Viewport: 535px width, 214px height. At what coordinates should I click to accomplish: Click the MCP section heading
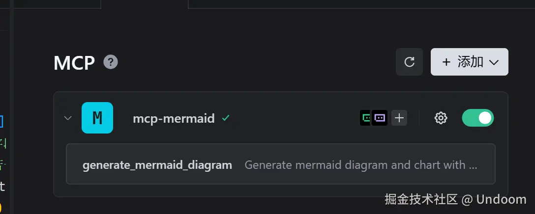click(x=74, y=63)
